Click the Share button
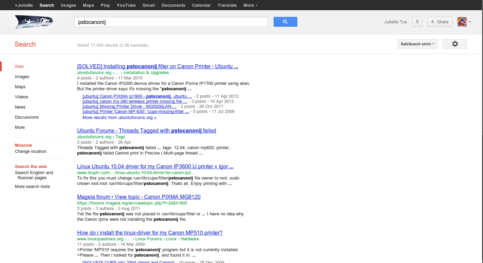483x263 pixels. point(439,22)
